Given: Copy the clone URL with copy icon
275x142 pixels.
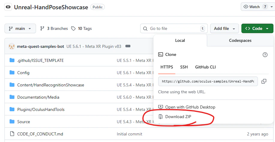Looking at the screenshot, I should pos(264,81).
